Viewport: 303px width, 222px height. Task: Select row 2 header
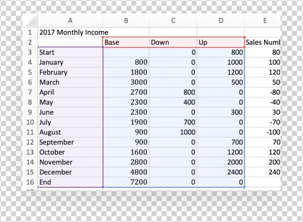pos(30,42)
